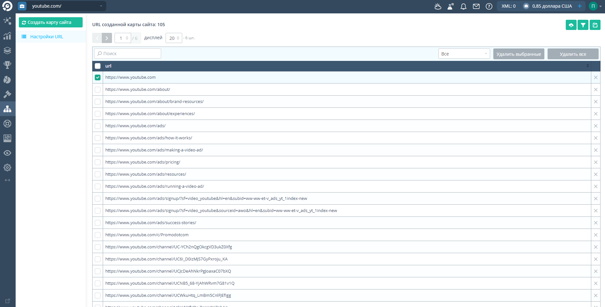Check the /ads/how-it-works/ row checkbox
The height and width of the screenshot is (307, 605).
click(98, 138)
